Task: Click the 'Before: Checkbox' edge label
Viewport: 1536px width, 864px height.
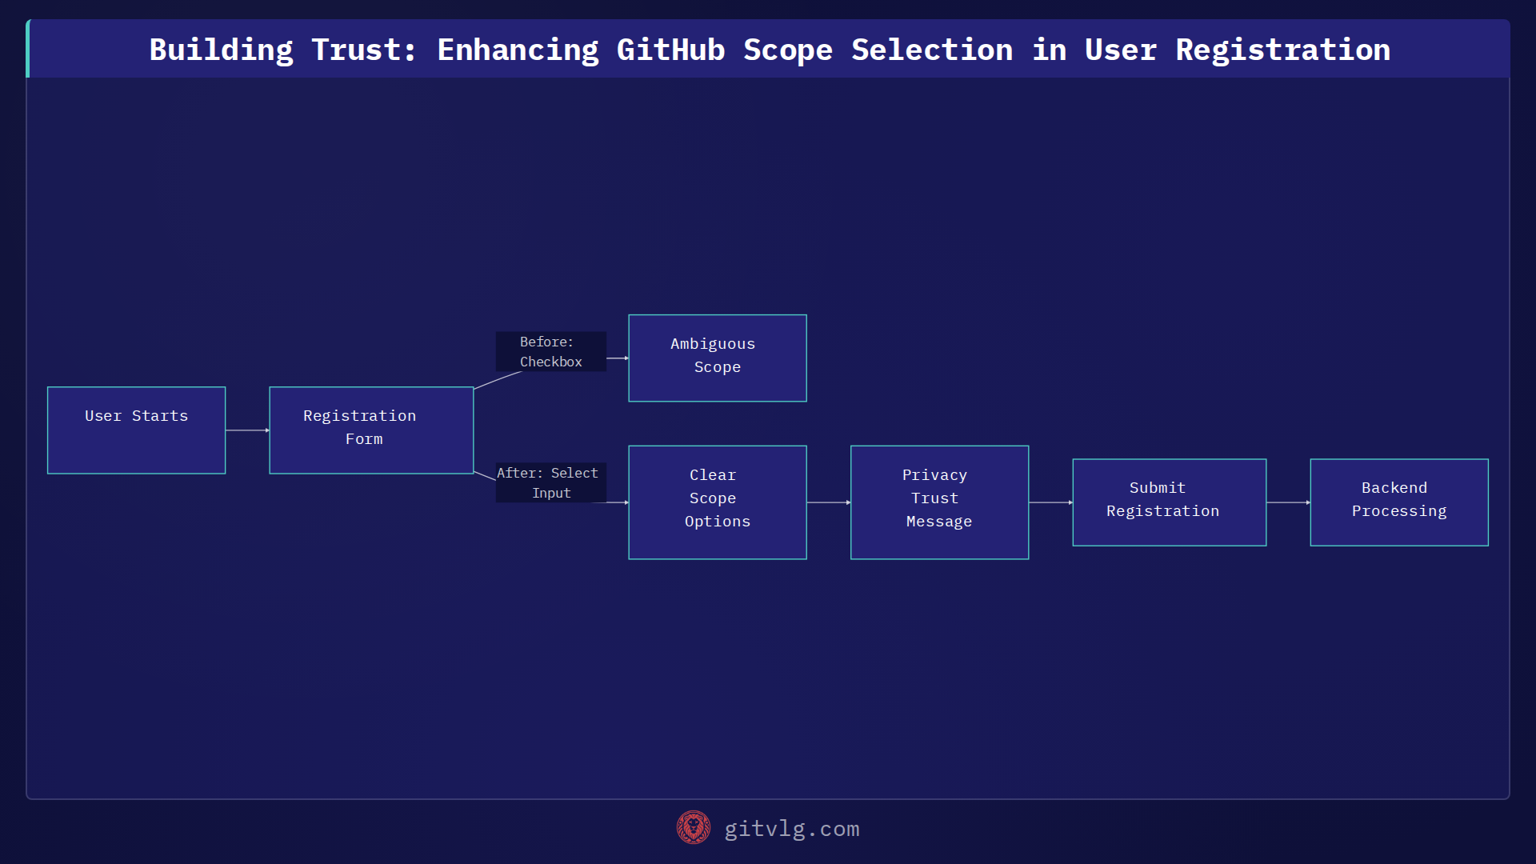Action: point(550,352)
